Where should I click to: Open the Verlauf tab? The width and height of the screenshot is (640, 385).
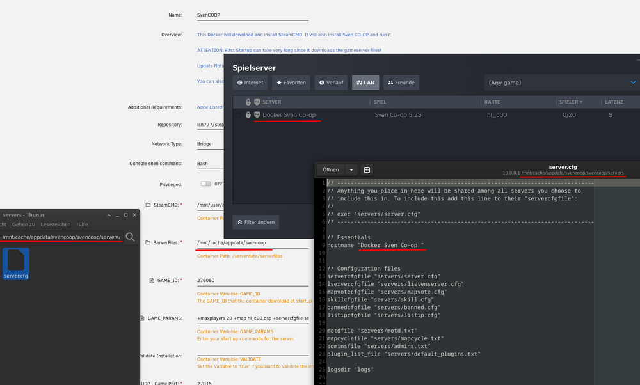331,82
